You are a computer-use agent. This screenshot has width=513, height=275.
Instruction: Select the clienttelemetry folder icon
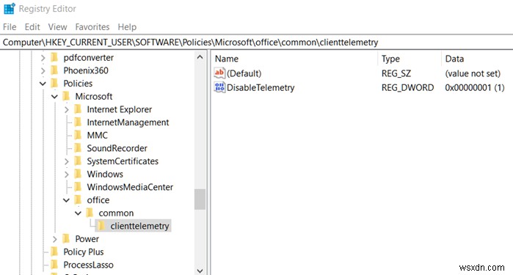pos(102,226)
